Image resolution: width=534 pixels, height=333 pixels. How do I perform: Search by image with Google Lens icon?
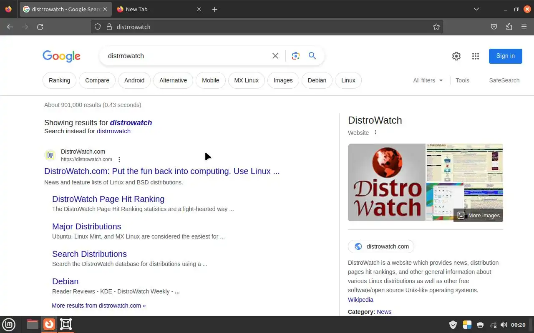point(296,56)
